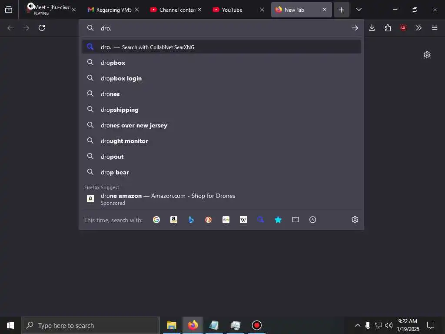
Task: Expand more tools overflow chevron
Action: (418, 28)
